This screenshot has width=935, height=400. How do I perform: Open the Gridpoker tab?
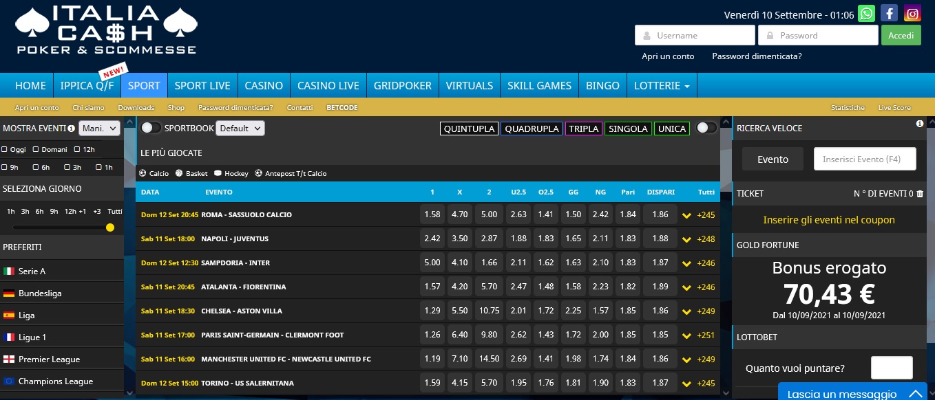pos(403,86)
